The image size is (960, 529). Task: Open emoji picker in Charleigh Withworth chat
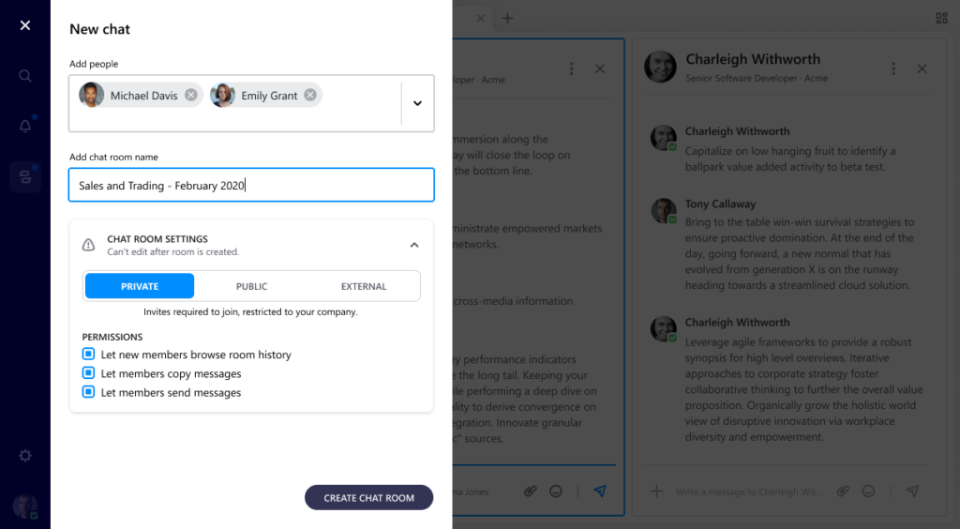869,491
